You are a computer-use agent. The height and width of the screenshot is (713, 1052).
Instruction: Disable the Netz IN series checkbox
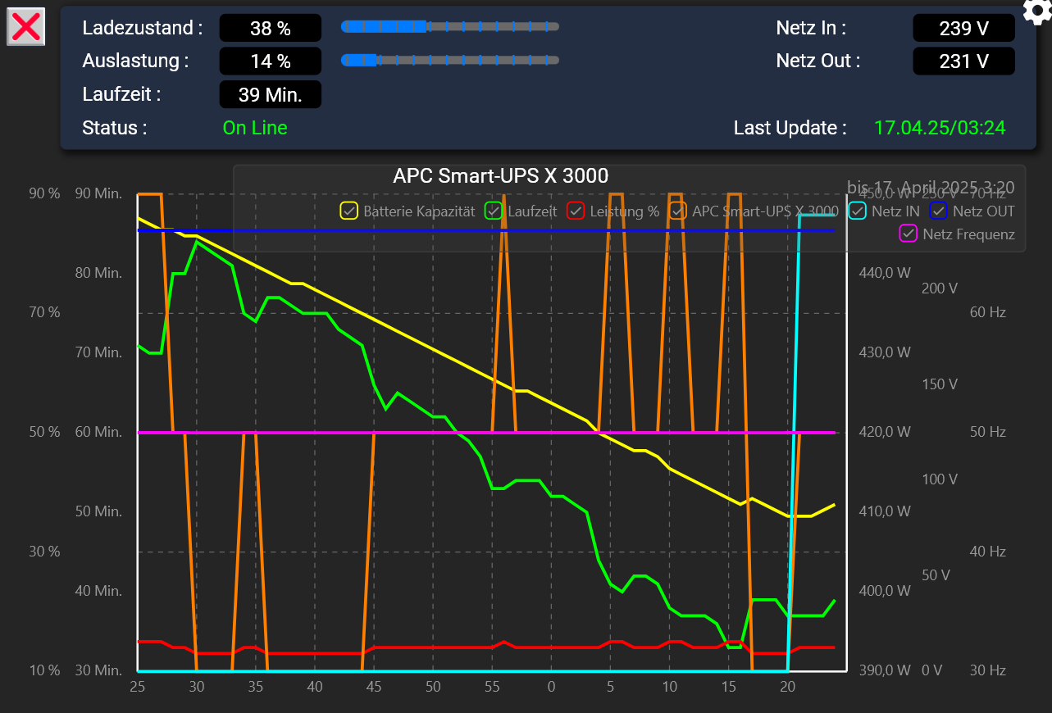857,211
